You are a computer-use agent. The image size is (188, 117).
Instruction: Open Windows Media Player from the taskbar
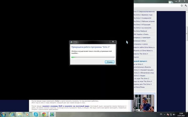[x=28, y=115]
